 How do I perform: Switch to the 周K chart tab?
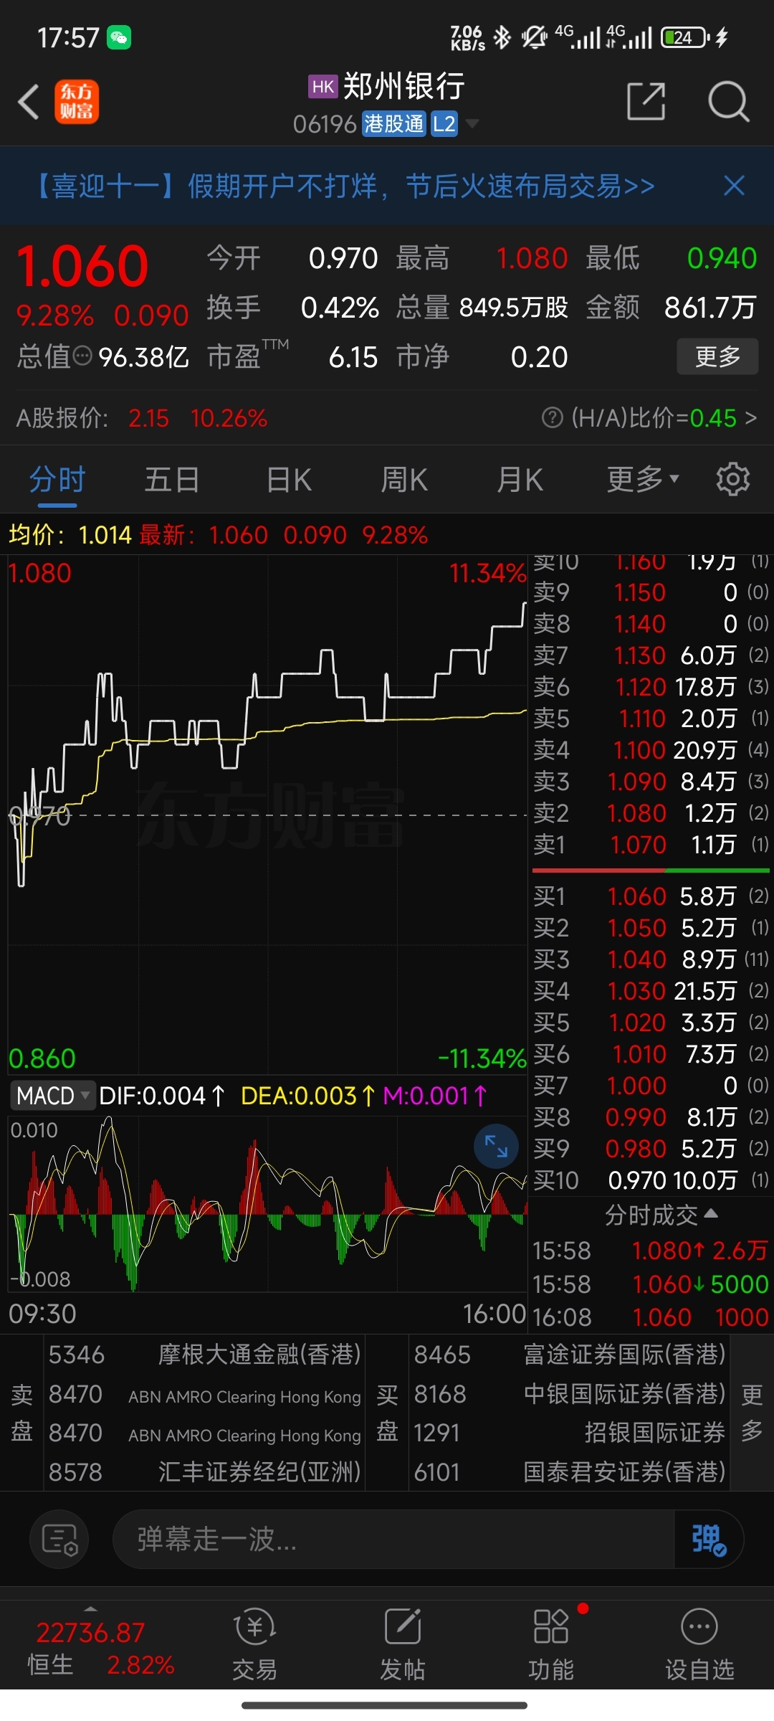pos(404,479)
